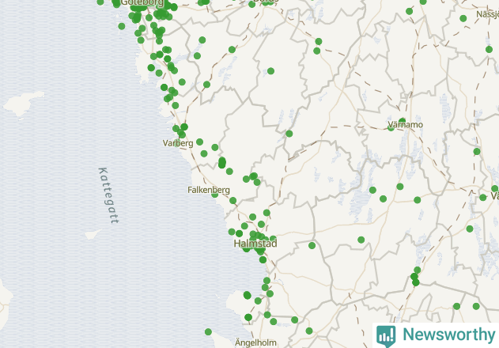
Task: Click the Kattegatt sea label
Action: click(108, 195)
